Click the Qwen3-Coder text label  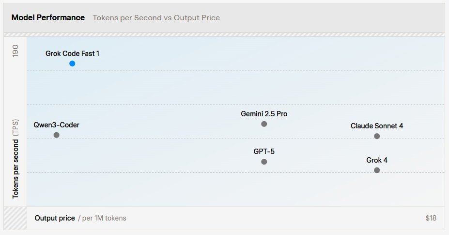point(56,125)
